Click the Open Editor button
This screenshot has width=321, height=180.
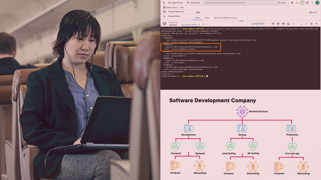click(258, 24)
